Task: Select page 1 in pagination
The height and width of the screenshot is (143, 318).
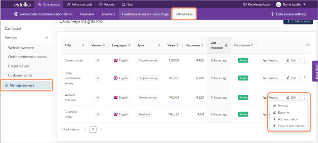Action: (x=93, y=129)
